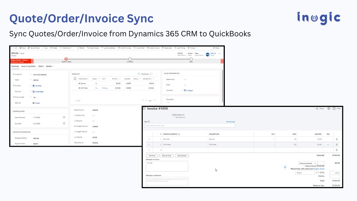Sort by Product Name column header
357x201 pixels.
coord(83,79)
